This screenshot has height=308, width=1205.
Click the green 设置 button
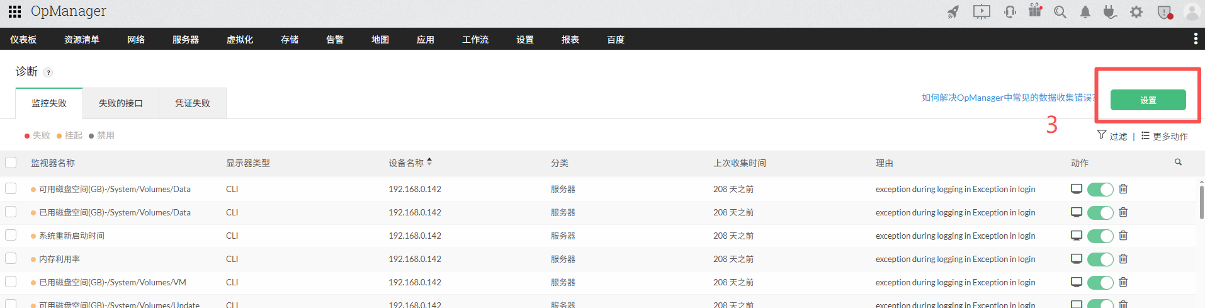(x=1148, y=100)
